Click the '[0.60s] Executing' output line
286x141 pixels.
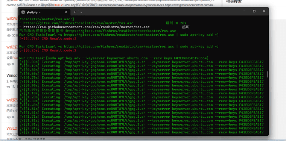141,74
